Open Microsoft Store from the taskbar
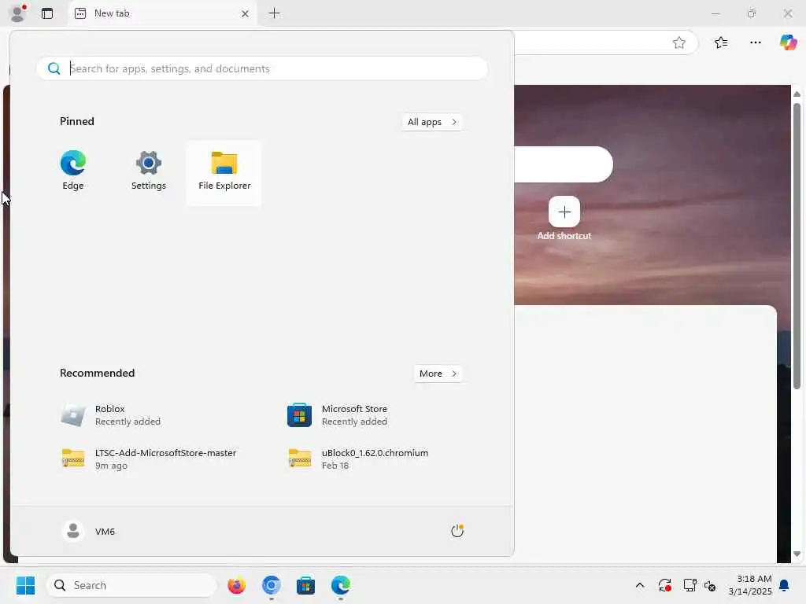Image resolution: width=806 pixels, height=604 pixels. point(306,585)
